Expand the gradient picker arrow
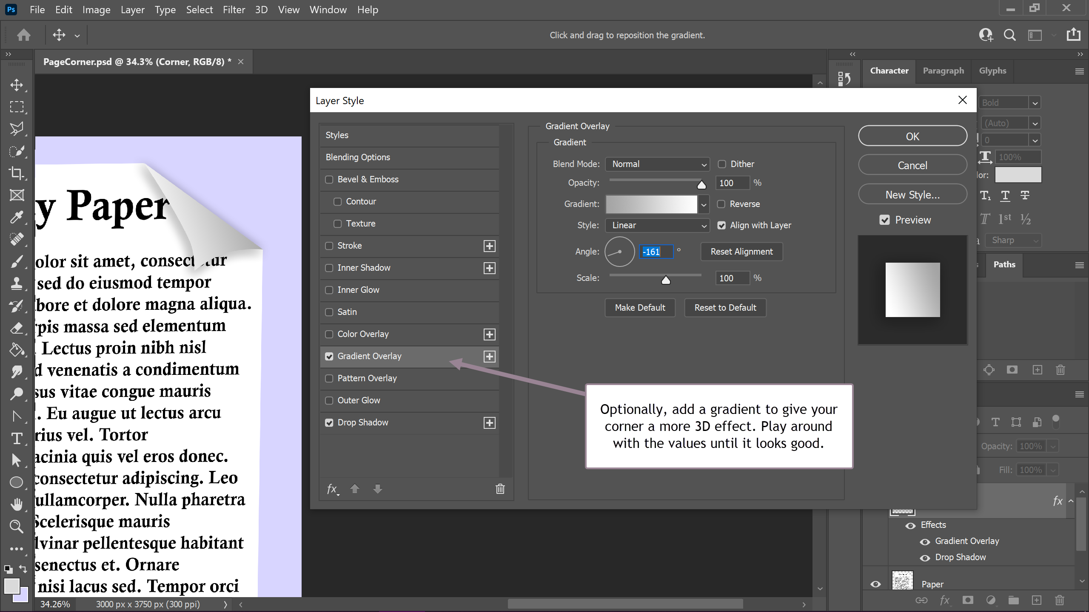Viewport: 1089px width, 612px height. point(704,204)
